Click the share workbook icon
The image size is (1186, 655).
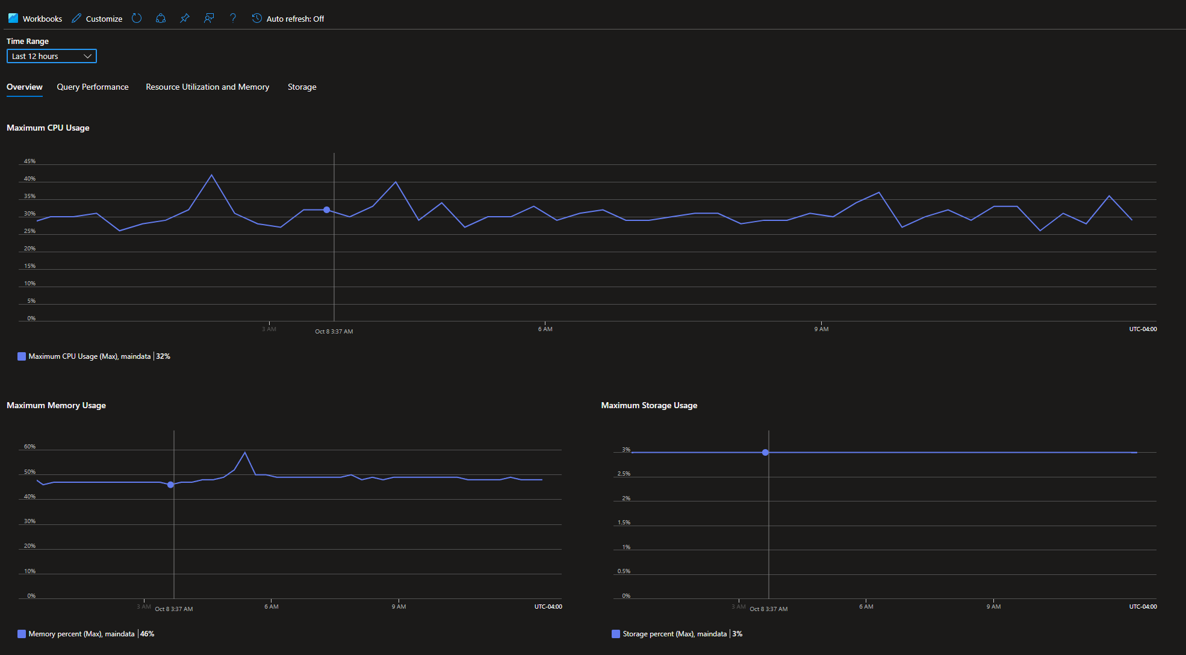pyautogui.click(x=161, y=18)
